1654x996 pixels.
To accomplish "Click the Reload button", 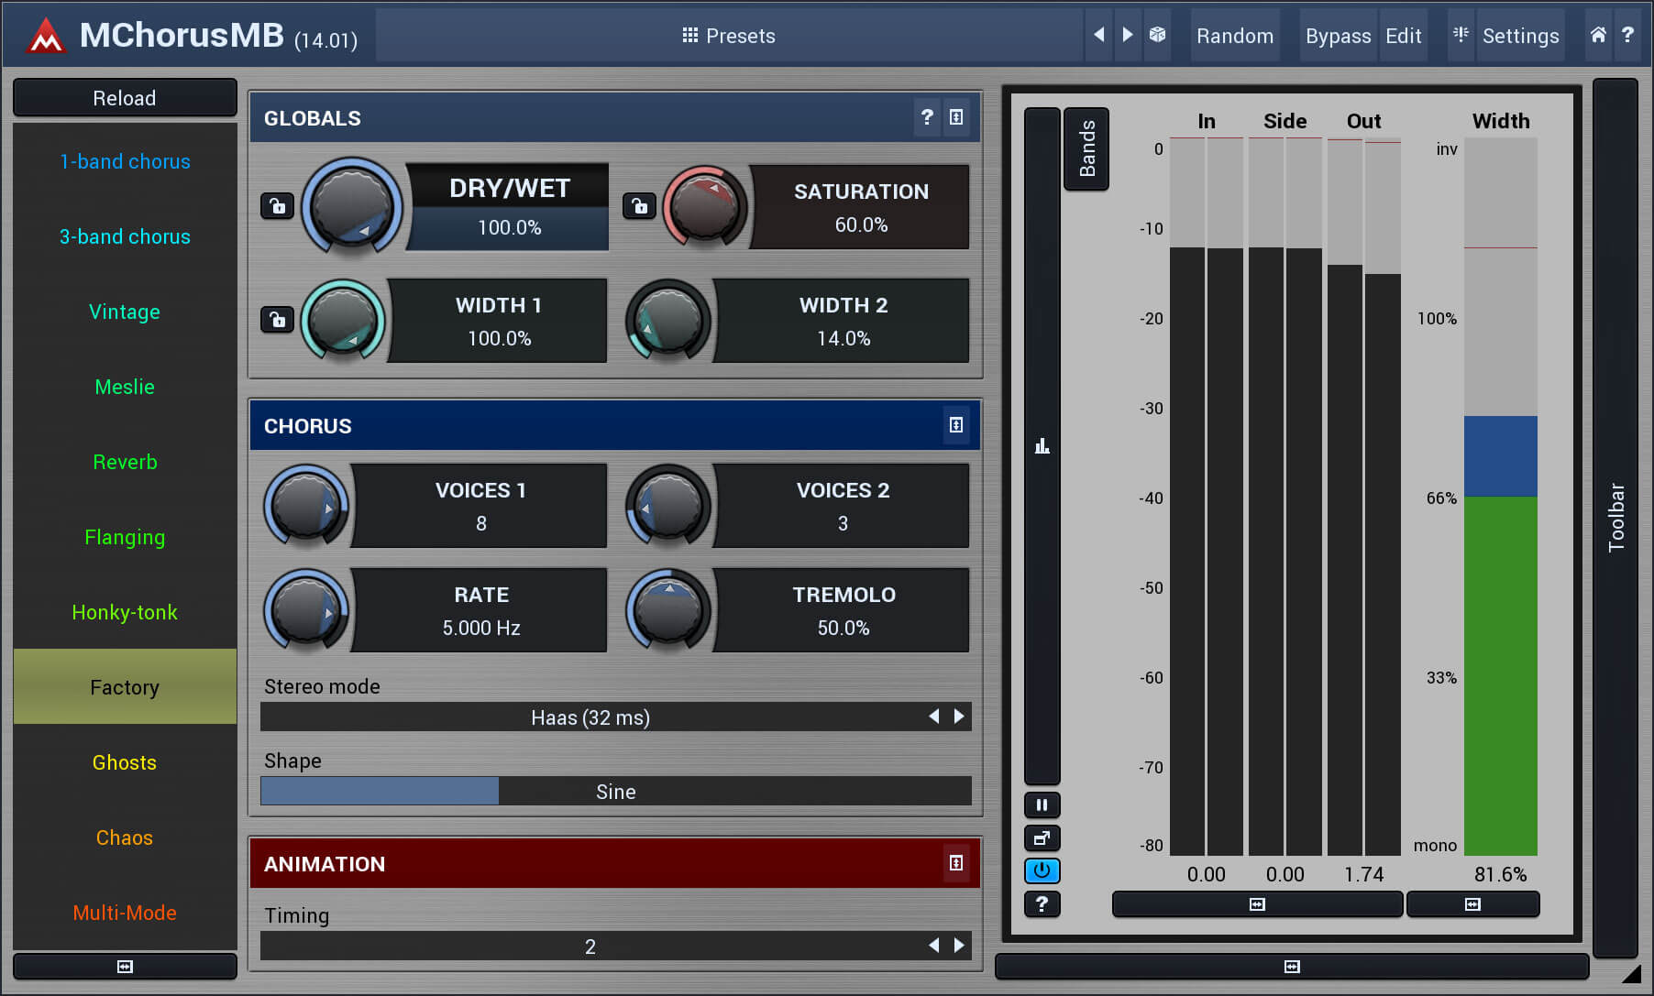I will (x=125, y=98).
